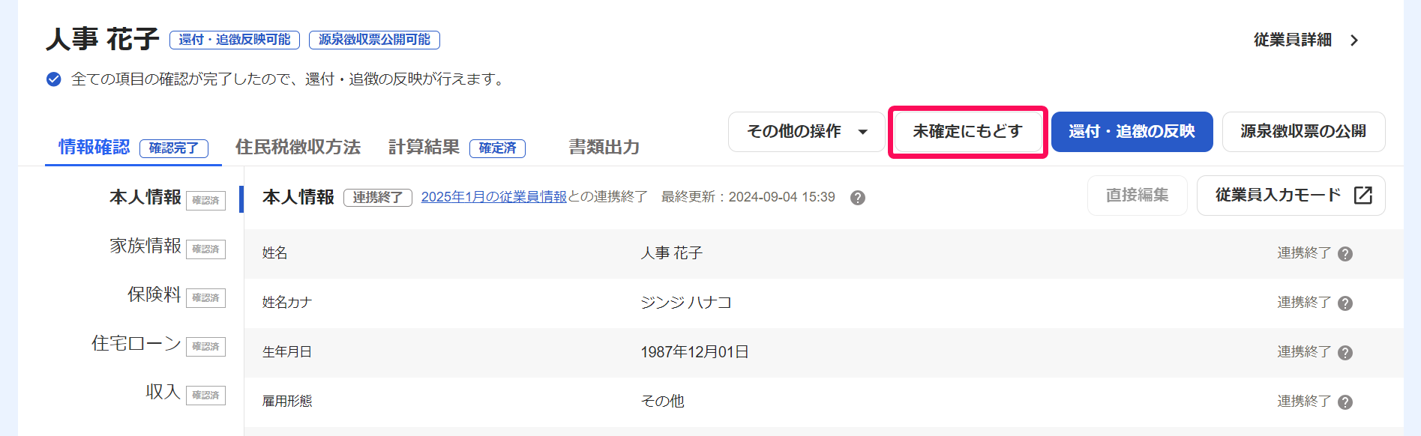Click 還付・追徴反映可能 badge
Viewport: 1421px width, 436px height.
pyautogui.click(x=235, y=40)
